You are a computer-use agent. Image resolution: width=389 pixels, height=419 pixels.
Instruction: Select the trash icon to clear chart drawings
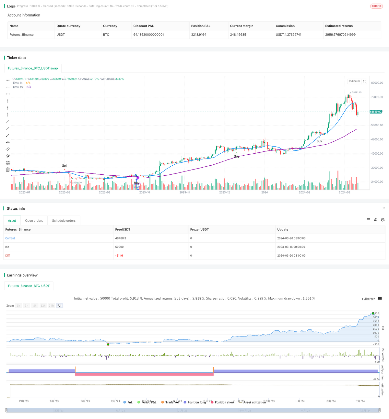click(7, 169)
